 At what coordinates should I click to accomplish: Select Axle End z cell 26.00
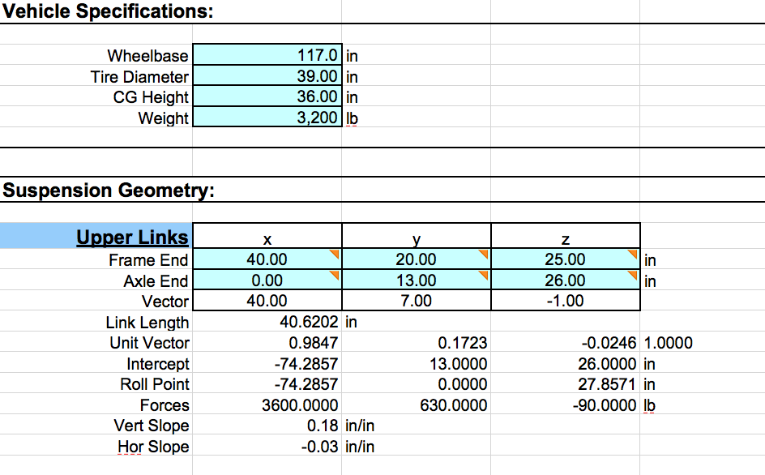tap(566, 280)
